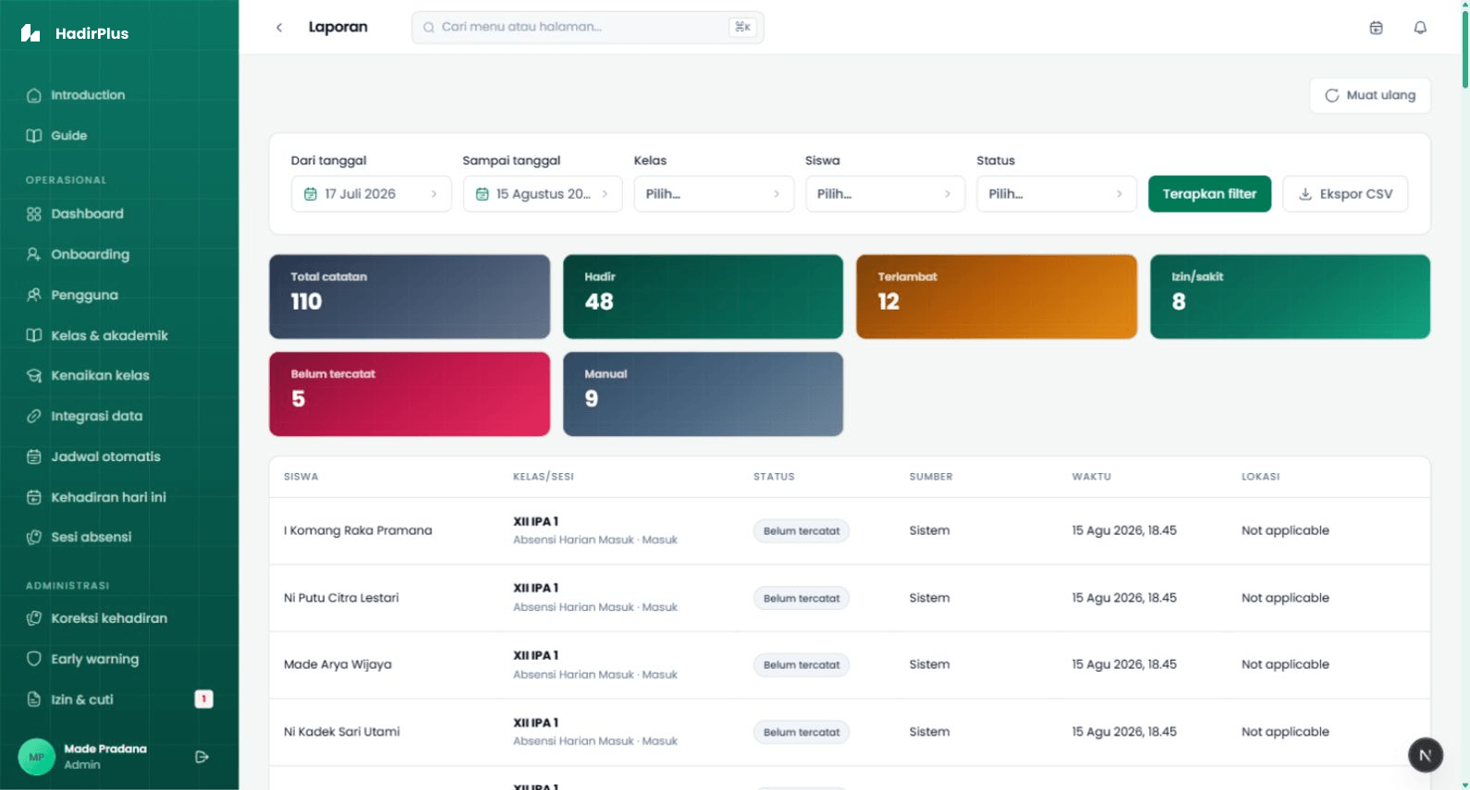Focus the Cari menu atau halaman search field
This screenshot has width=1470, height=790.
[x=588, y=28]
